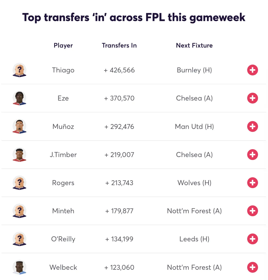
Task: Click the add icon next to J.Timber
Action: [x=253, y=155]
